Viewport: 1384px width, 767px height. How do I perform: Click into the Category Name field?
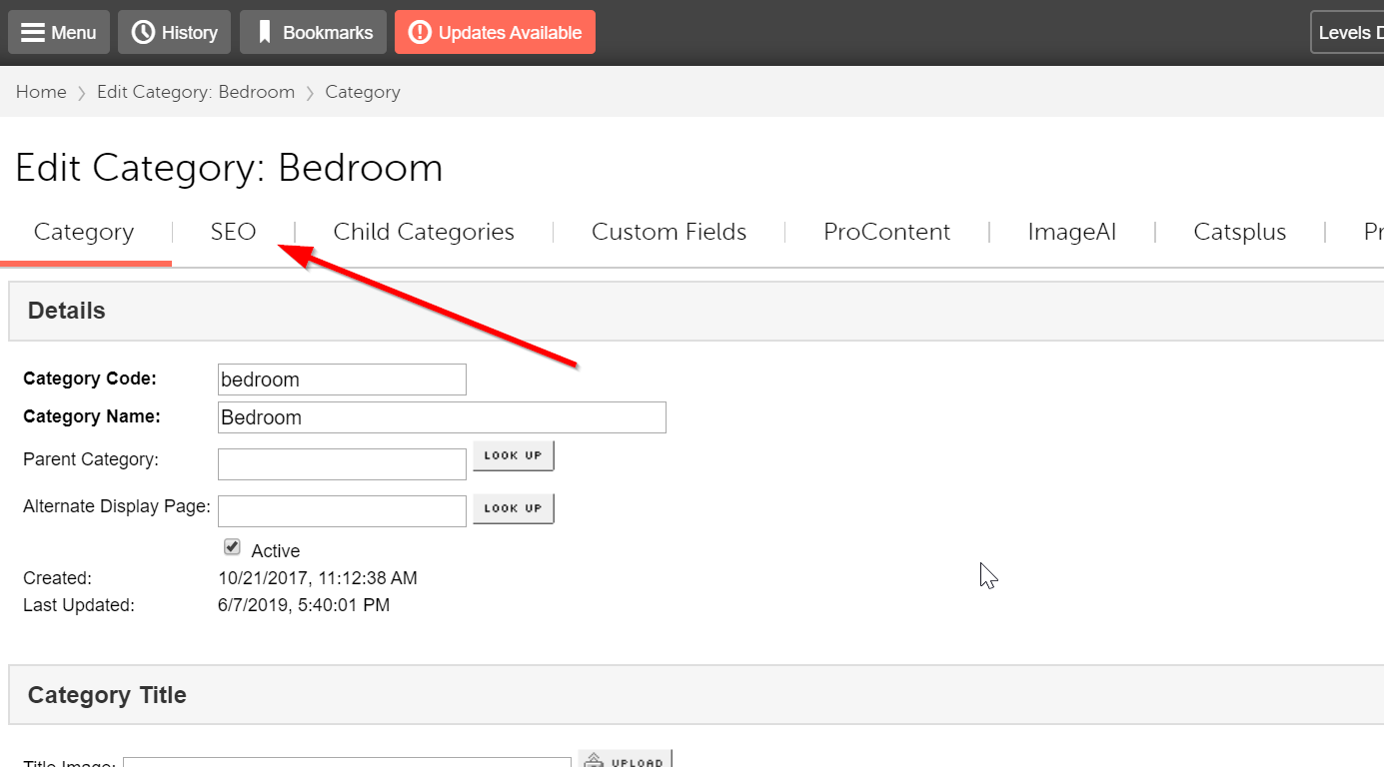(x=442, y=417)
